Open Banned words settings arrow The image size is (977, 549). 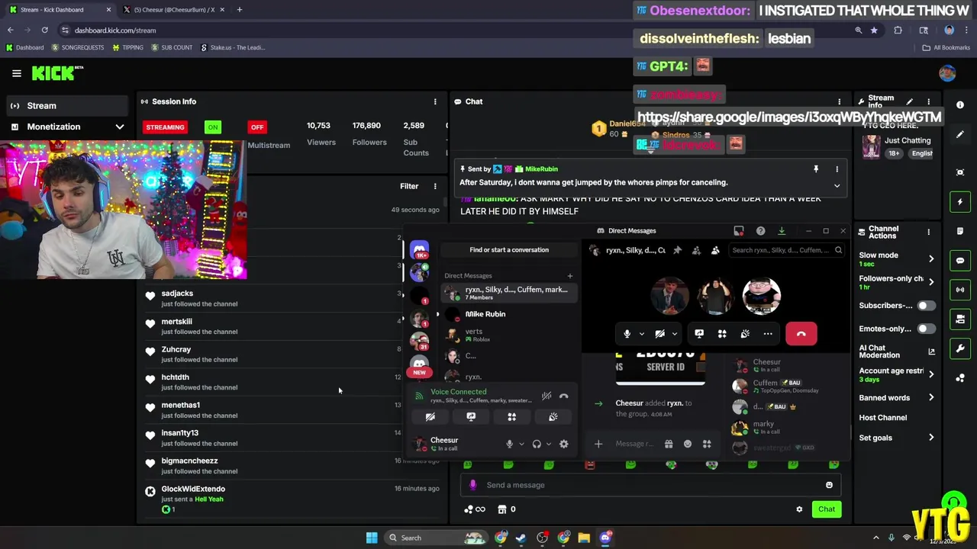931,398
